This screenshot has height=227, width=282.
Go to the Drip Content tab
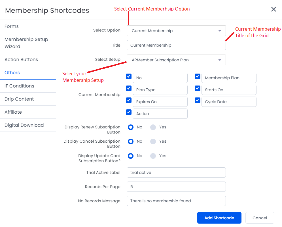coord(28,99)
